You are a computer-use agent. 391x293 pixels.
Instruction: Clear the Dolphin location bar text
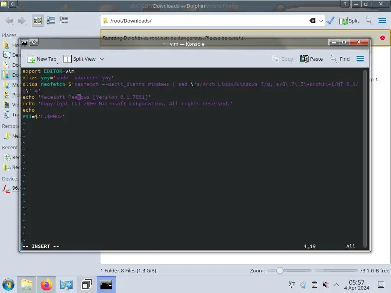(312, 21)
